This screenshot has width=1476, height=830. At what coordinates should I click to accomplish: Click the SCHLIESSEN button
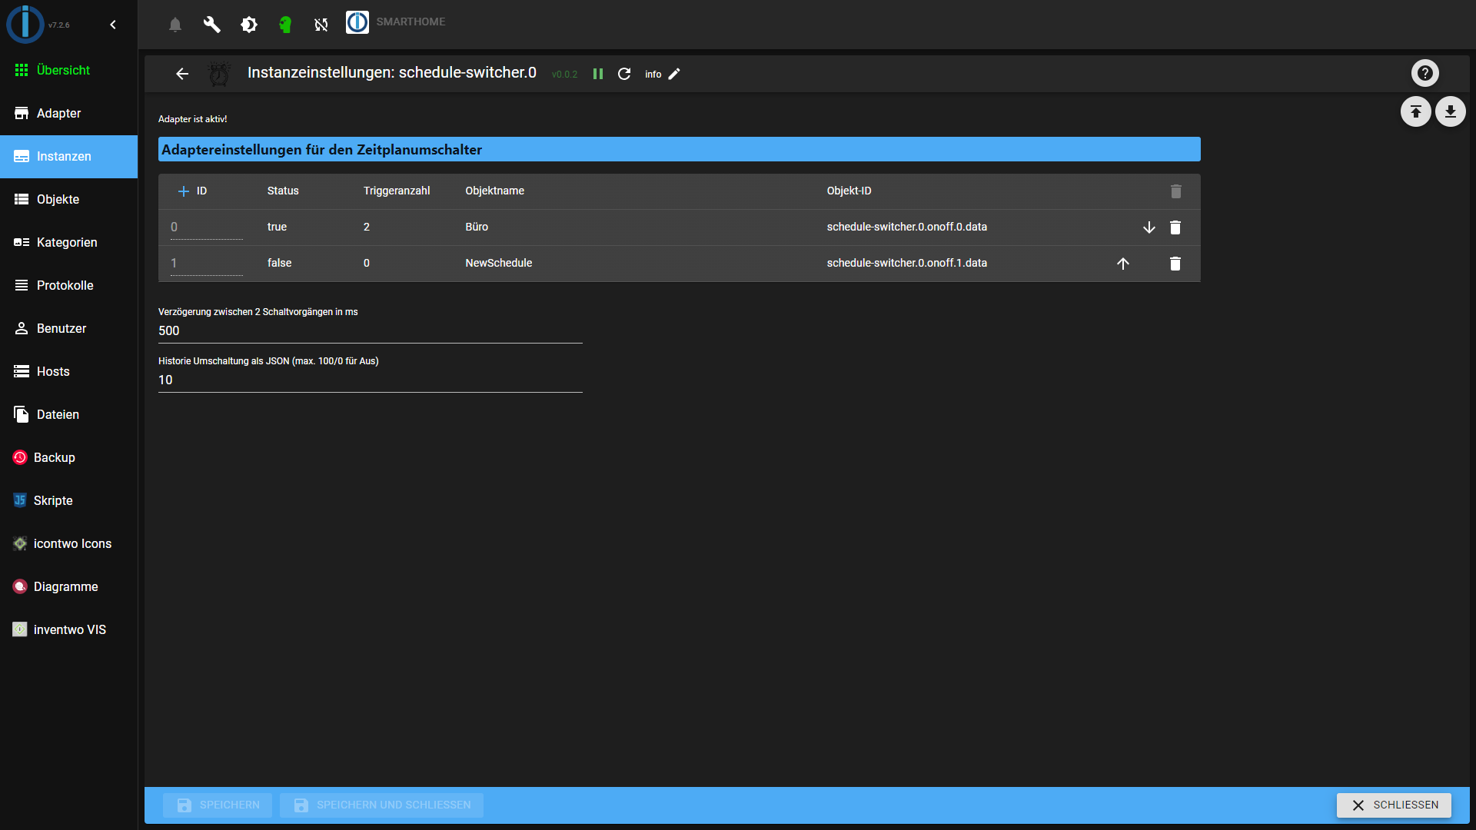(x=1394, y=805)
